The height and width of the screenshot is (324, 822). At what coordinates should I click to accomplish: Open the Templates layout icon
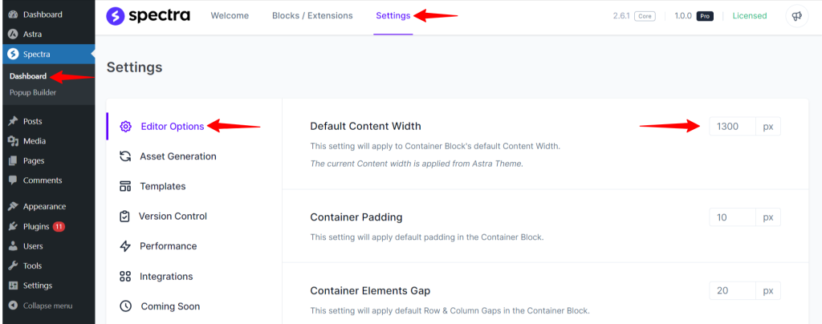click(125, 186)
